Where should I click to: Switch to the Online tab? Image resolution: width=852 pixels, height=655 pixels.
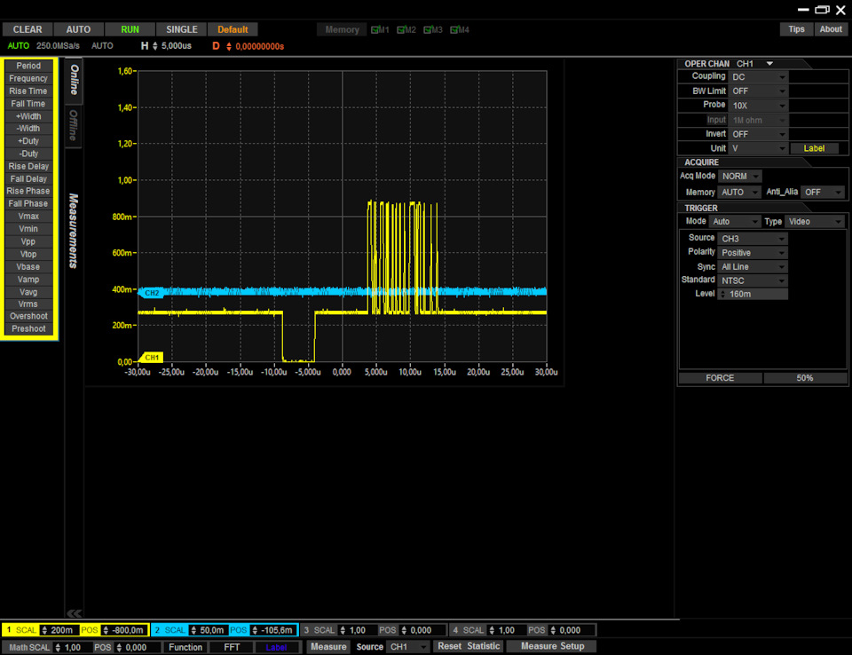pyautogui.click(x=74, y=79)
